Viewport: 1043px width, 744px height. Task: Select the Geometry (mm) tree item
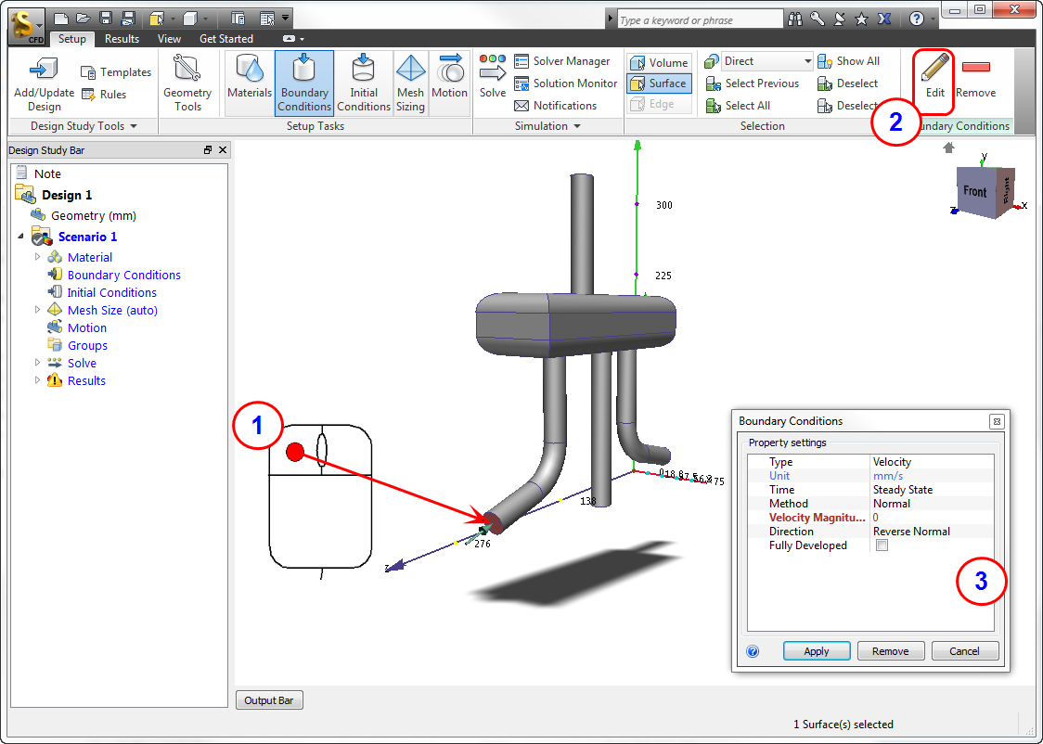93,215
